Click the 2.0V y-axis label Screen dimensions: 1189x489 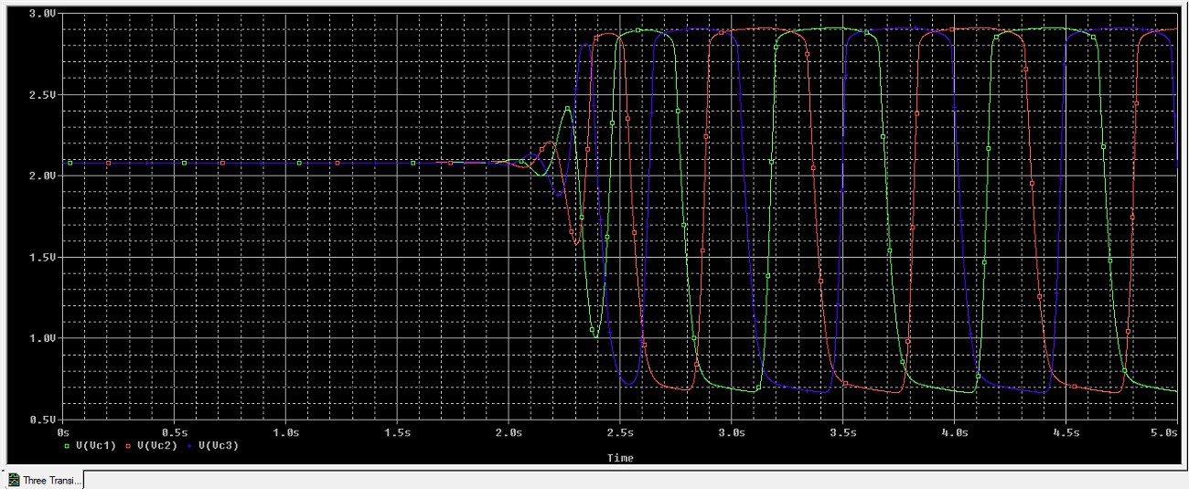[42, 175]
